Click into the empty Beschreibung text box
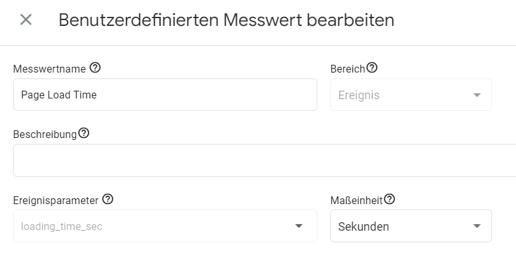This screenshot has width=516, height=254. [265, 160]
